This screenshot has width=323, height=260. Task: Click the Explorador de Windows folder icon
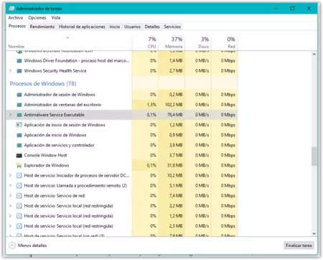click(19, 165)
